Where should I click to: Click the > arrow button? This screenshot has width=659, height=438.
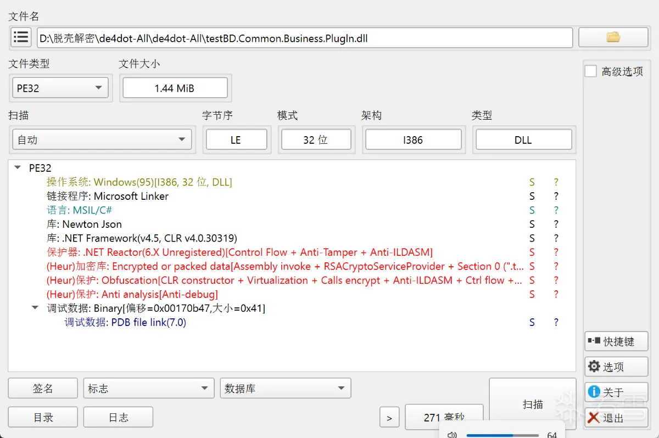click(x=389, y=418)
